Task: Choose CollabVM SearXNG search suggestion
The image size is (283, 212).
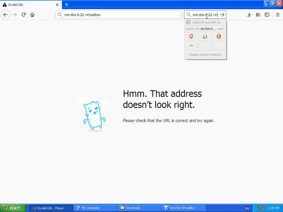Action: (x=205, y=22)
